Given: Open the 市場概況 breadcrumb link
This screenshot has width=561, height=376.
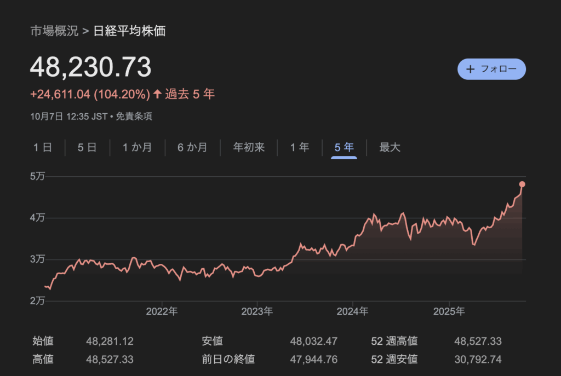Looking at the screenshot, I should click(x=54, y=31).
